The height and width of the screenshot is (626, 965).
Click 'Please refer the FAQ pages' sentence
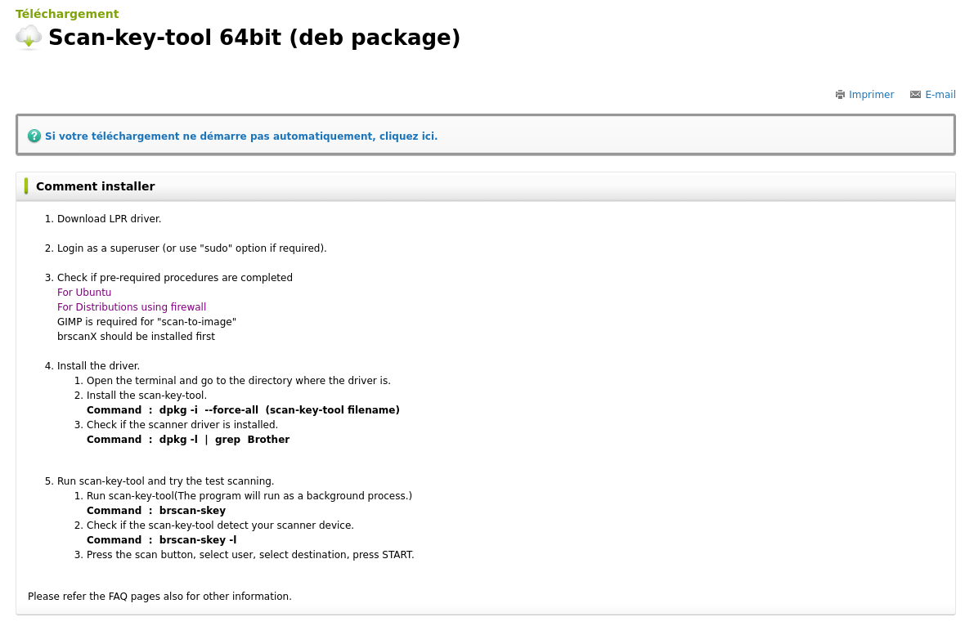coord(159,597)
